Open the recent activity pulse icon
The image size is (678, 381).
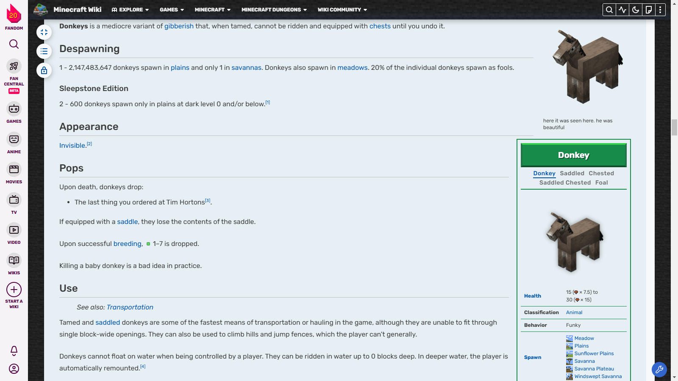click(622, 10)
